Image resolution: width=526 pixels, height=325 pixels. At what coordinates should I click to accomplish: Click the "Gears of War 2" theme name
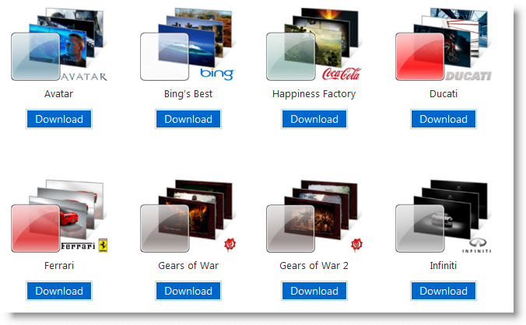pos(314,266)
